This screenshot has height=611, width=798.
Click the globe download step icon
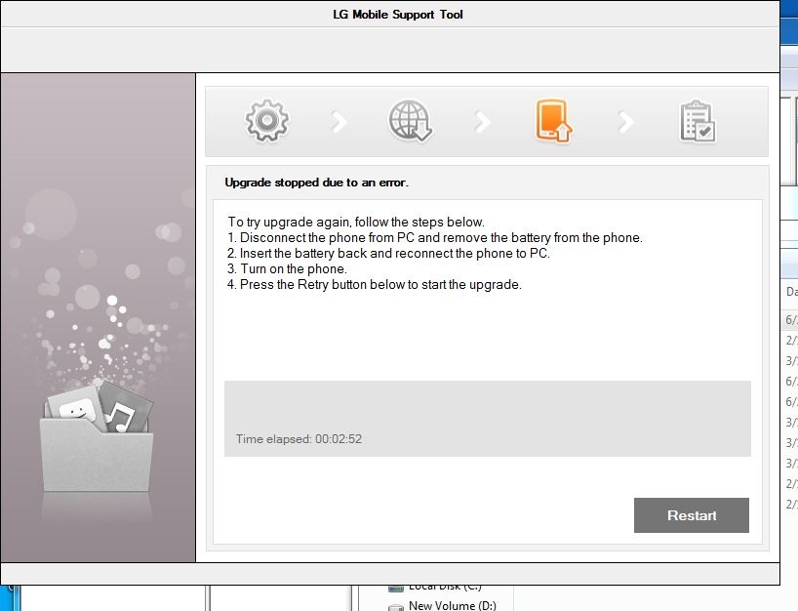[410, 121]
